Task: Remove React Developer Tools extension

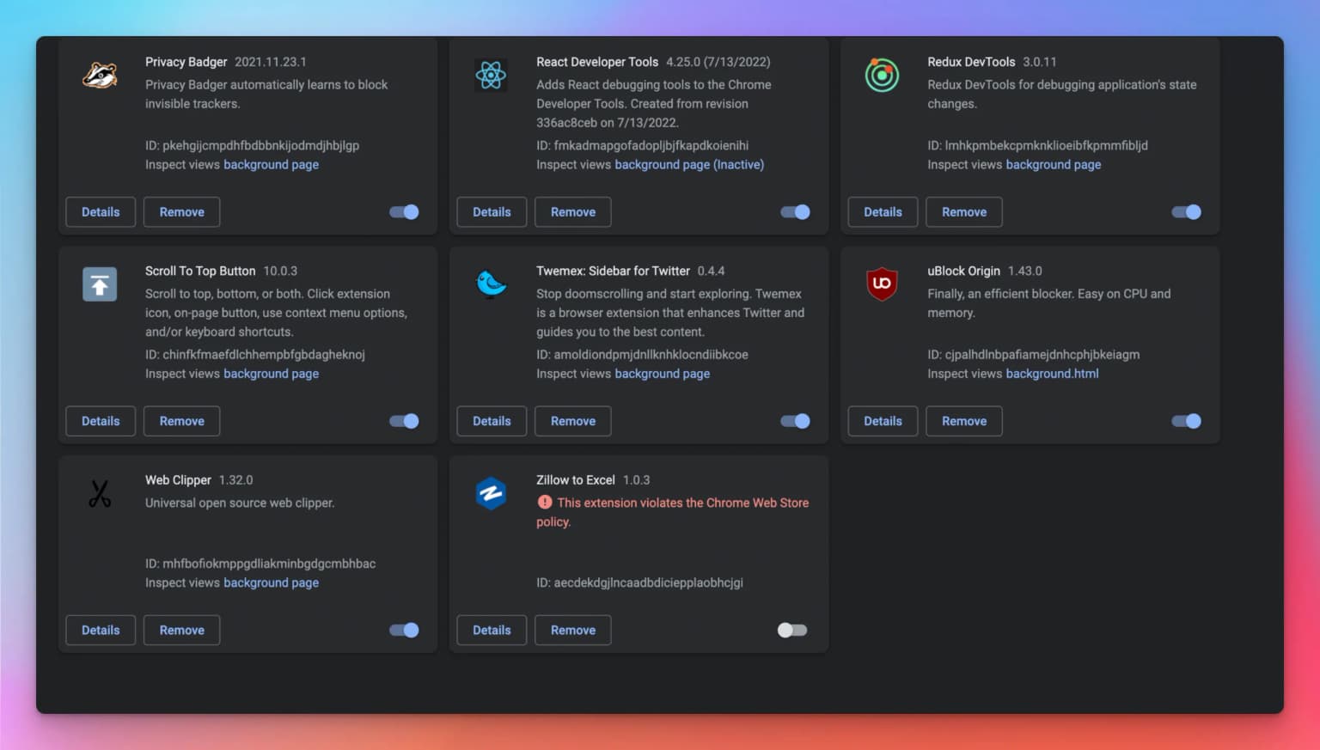Action: tap(573, 212)
